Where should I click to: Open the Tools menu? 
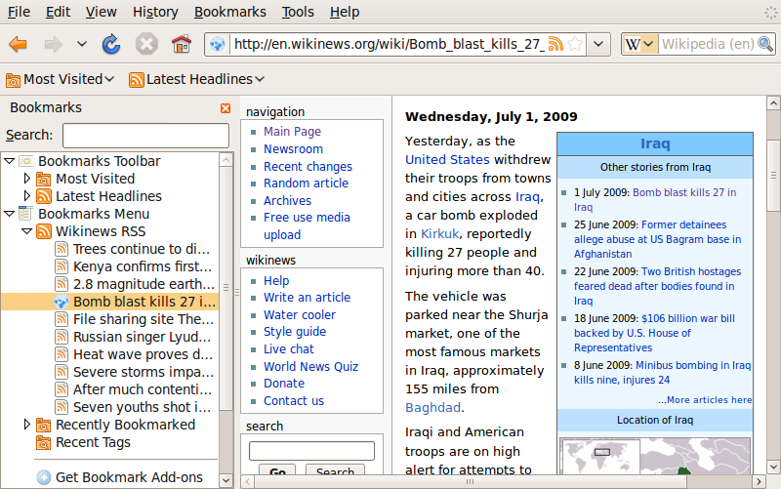click(x=298, y=12)
